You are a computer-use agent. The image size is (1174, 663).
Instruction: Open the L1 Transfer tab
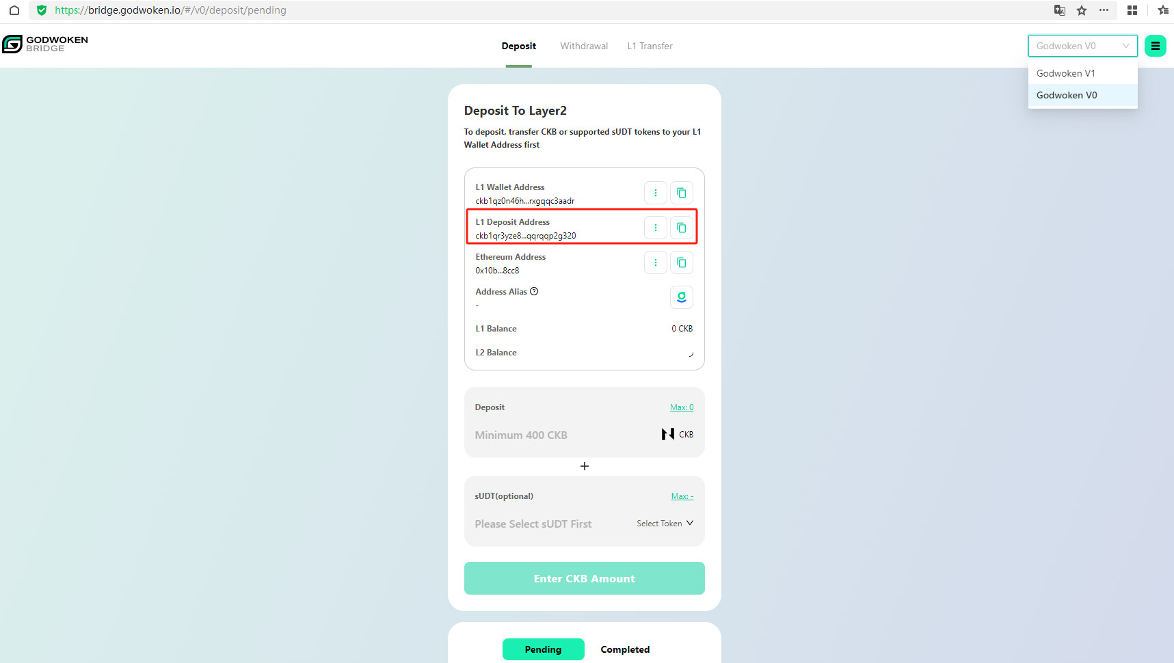(650, 46)
